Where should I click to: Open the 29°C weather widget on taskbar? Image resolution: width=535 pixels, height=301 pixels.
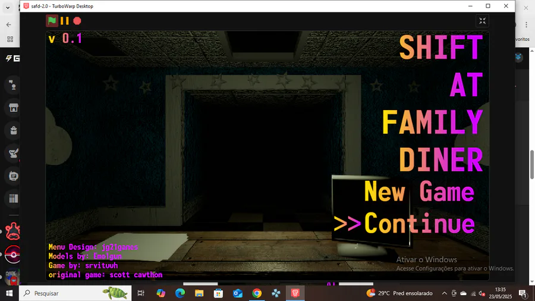point(399,293)
